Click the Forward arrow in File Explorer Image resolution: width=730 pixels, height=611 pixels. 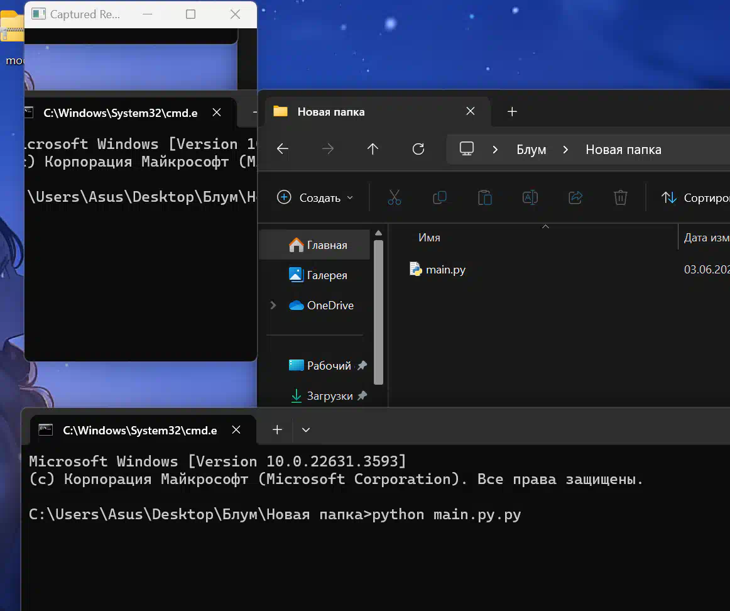[x=328, y=149]
